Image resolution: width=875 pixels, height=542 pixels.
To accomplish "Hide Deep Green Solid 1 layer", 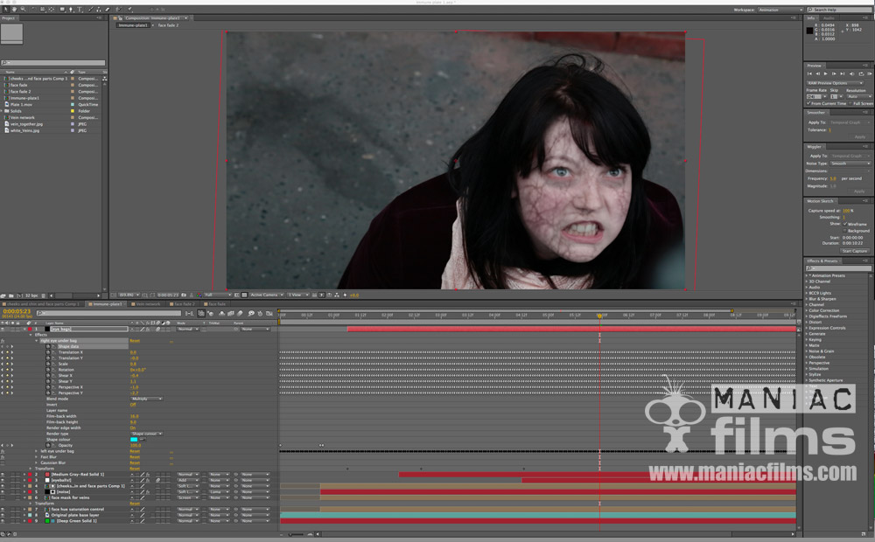I will click(3, 521).
